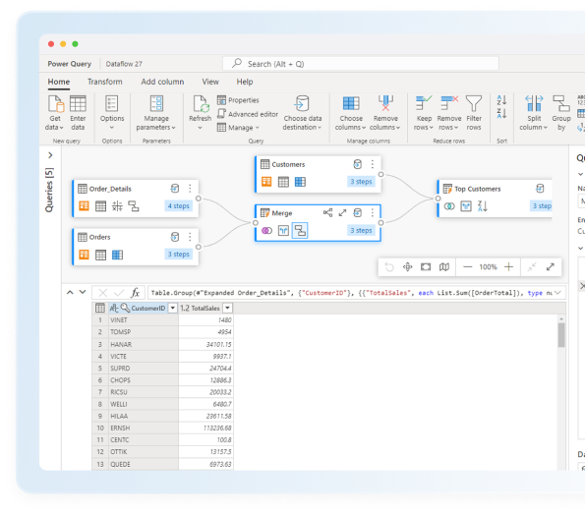
Task: Click the collapse diagram arrows icon
Action: (x=532, y=267)
